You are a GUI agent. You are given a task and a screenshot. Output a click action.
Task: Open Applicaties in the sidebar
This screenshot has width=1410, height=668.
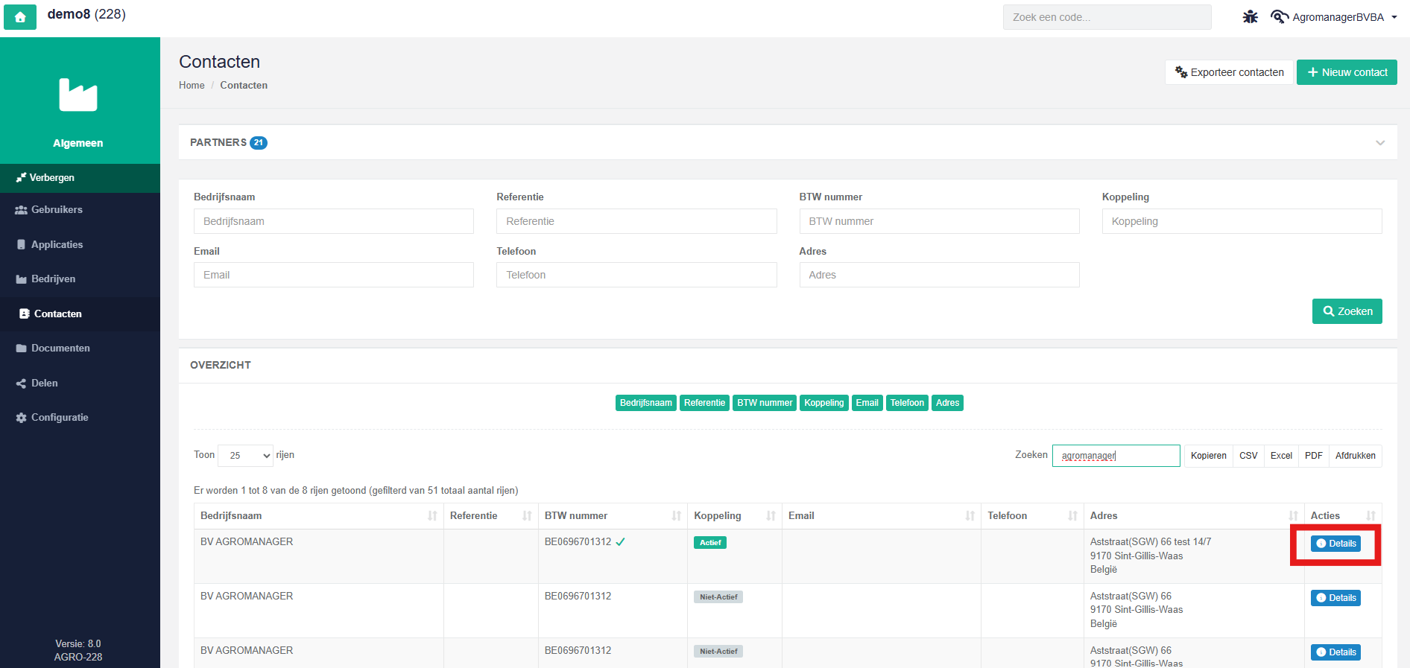[x=80, y=244]
